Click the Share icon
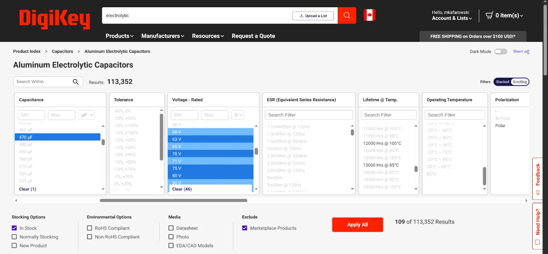Image resolution: width=548 pixels, height=254 pixels. point(526,51)
